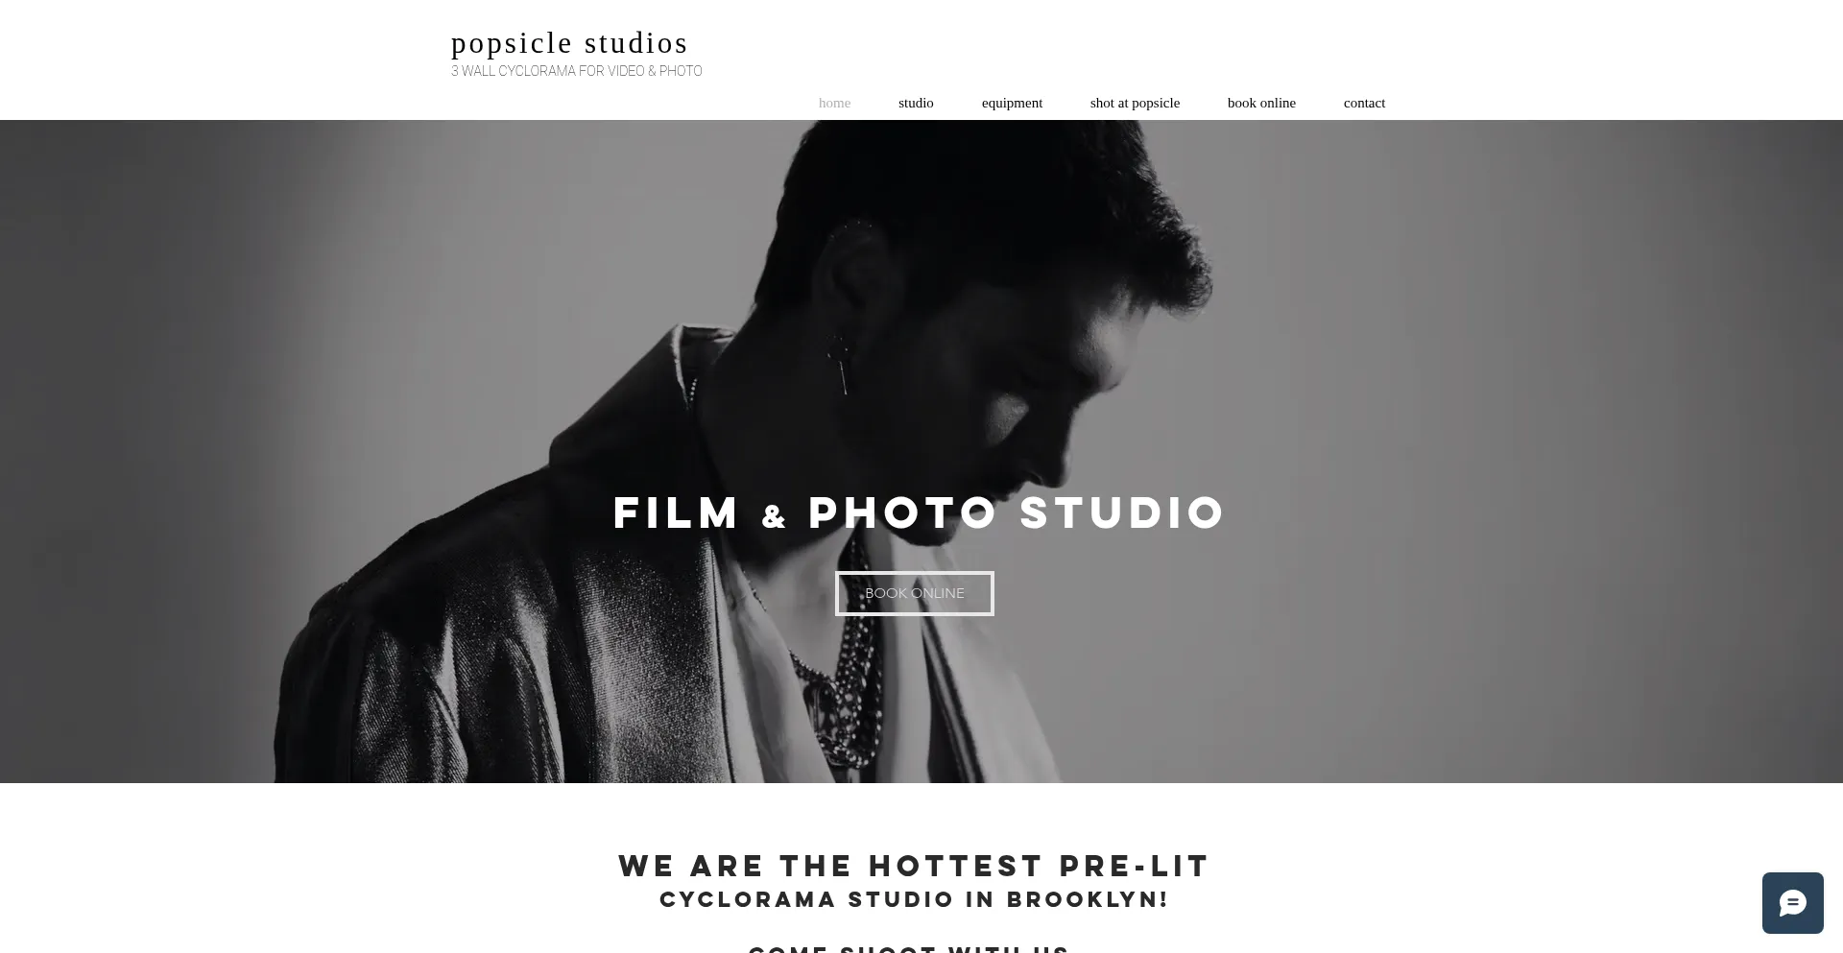
Task: Go to the home nav item
Action: point(834,103)
